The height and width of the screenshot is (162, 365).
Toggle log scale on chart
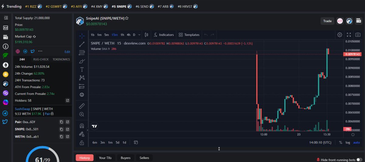[x=348, y=143]
